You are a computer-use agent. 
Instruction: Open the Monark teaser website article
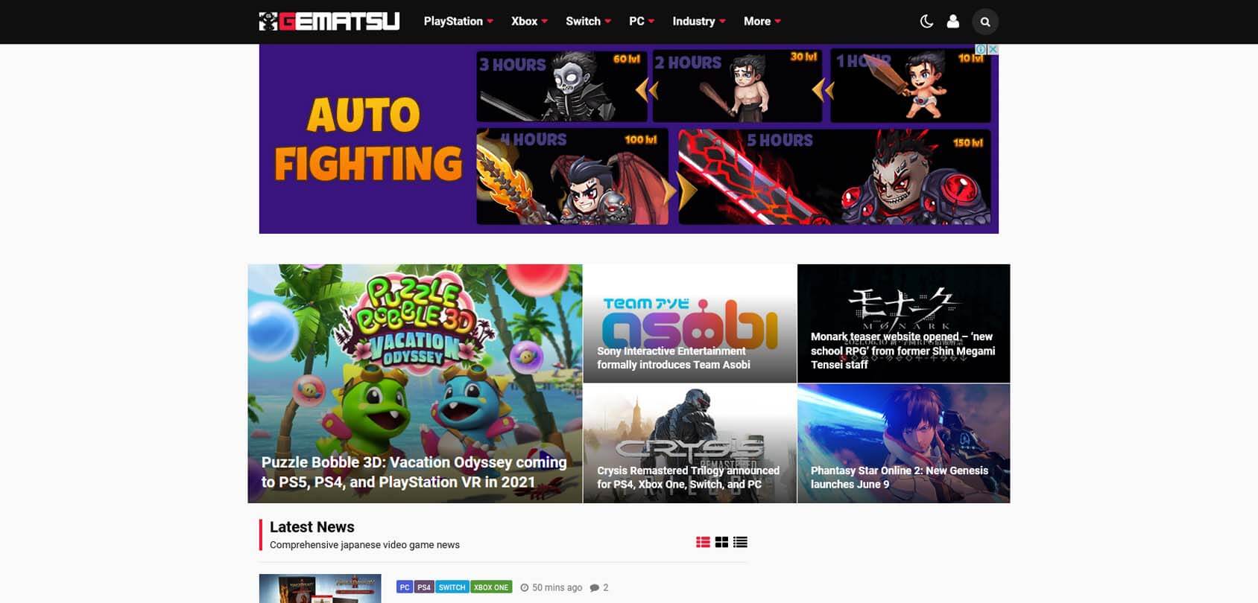(903, 324)
